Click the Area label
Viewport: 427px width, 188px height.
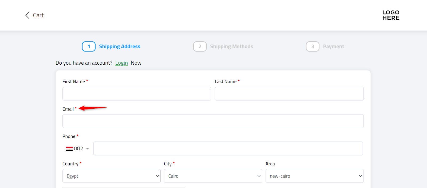pos(270,164)
